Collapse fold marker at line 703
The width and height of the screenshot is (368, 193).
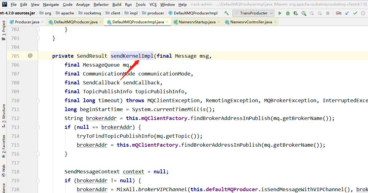(38, 38)
